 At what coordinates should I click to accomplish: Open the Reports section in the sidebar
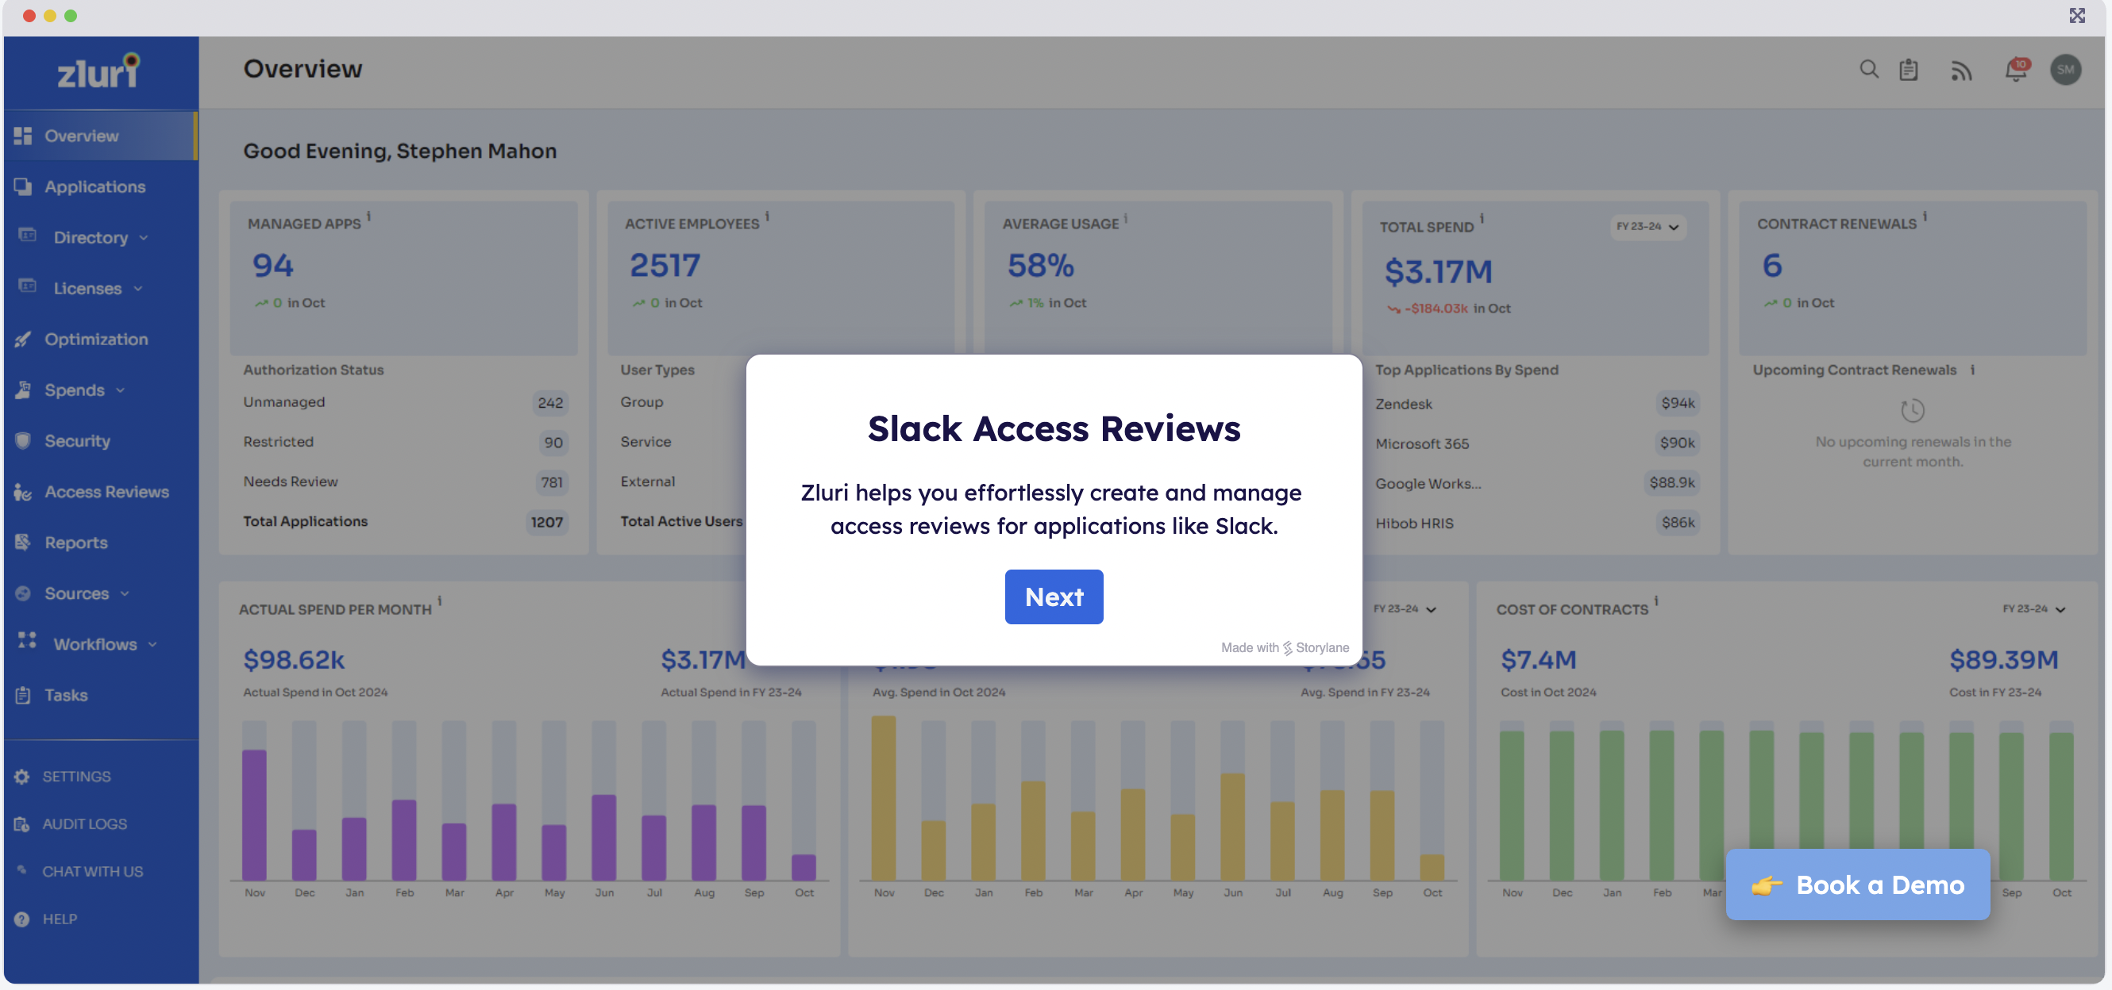(75, 542)
